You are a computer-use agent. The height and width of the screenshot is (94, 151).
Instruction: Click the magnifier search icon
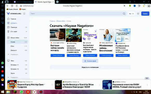(x=124, y=14)
